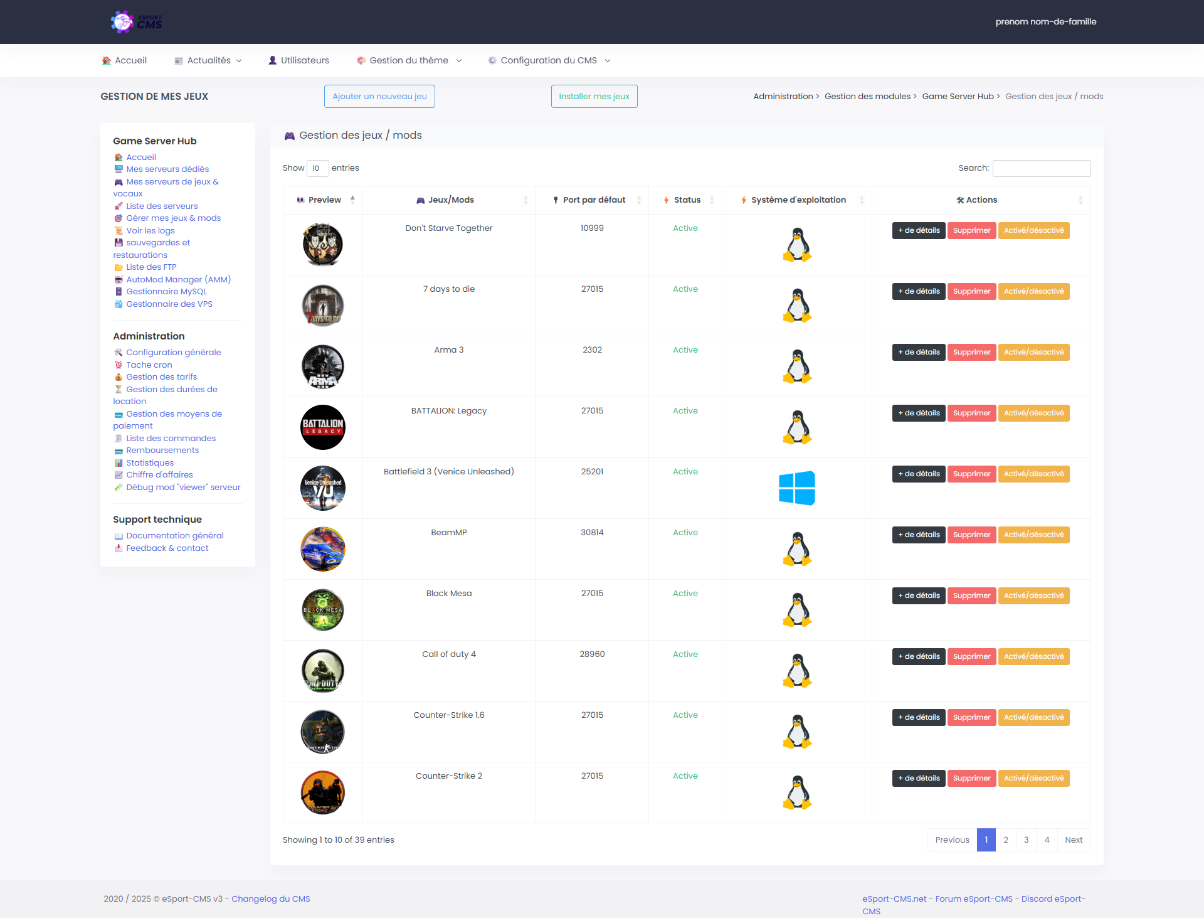Click the Mes serveurs dédiés monitor icon

tap(119, 169)
